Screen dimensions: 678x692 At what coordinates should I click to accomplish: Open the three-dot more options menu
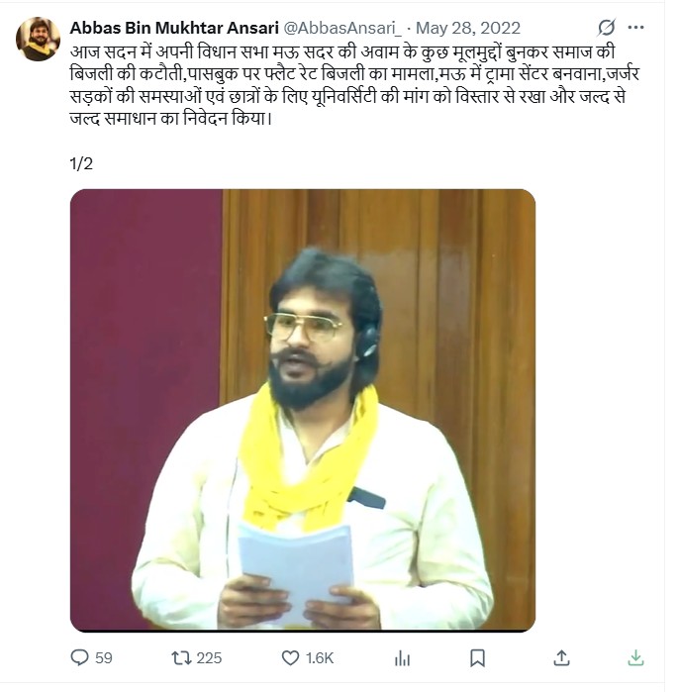[635, 28]
